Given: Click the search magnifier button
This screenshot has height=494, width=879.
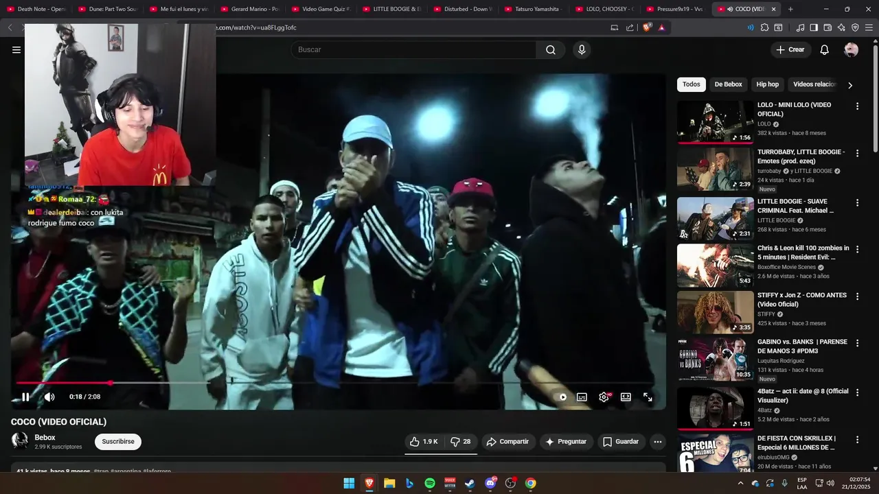Looking at the screenshot, I should (551, 49).
